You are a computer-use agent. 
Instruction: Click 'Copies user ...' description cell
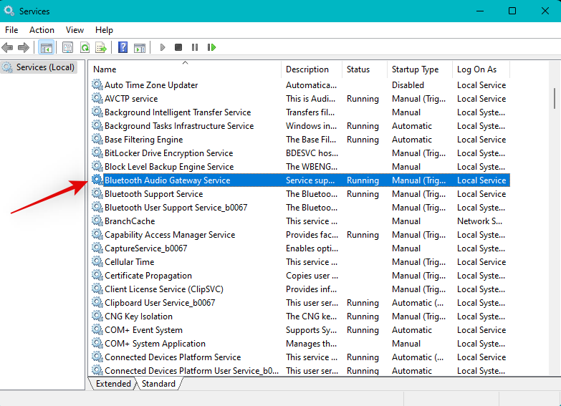coord(312,276)
